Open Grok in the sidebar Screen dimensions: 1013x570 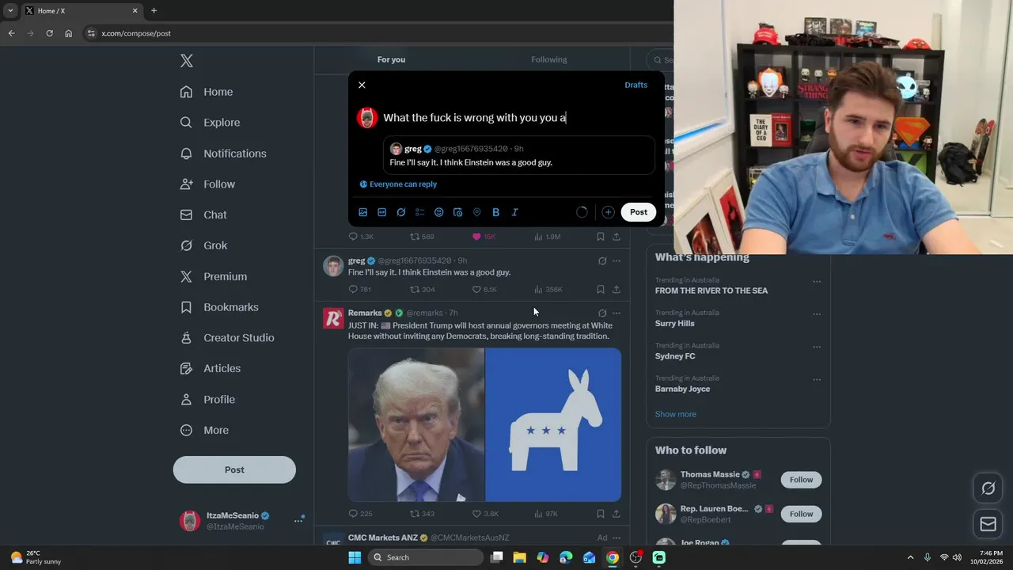coord(203,245)
